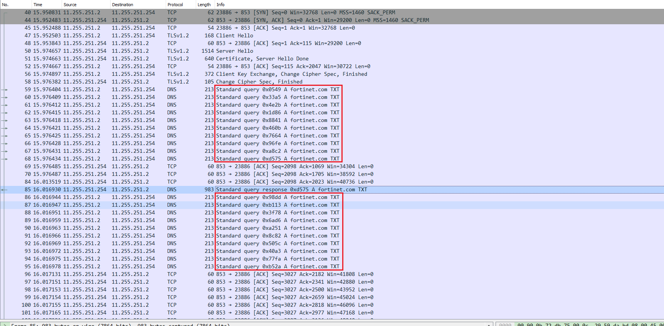Click the Source column header
664x326 pixels.
(86, 5)
